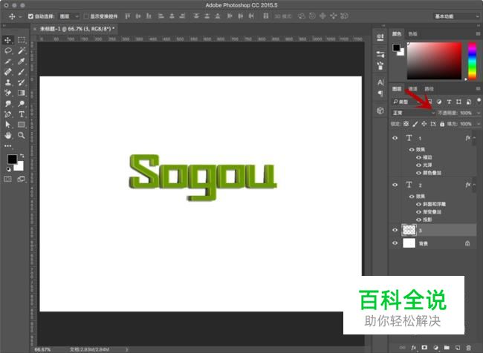Select the Rectangular Marquee tool
Screen dimensions: 483x353
[x=22, y=40]
